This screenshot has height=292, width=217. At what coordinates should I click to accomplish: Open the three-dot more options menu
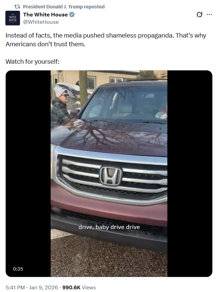(x=209, y=14)
